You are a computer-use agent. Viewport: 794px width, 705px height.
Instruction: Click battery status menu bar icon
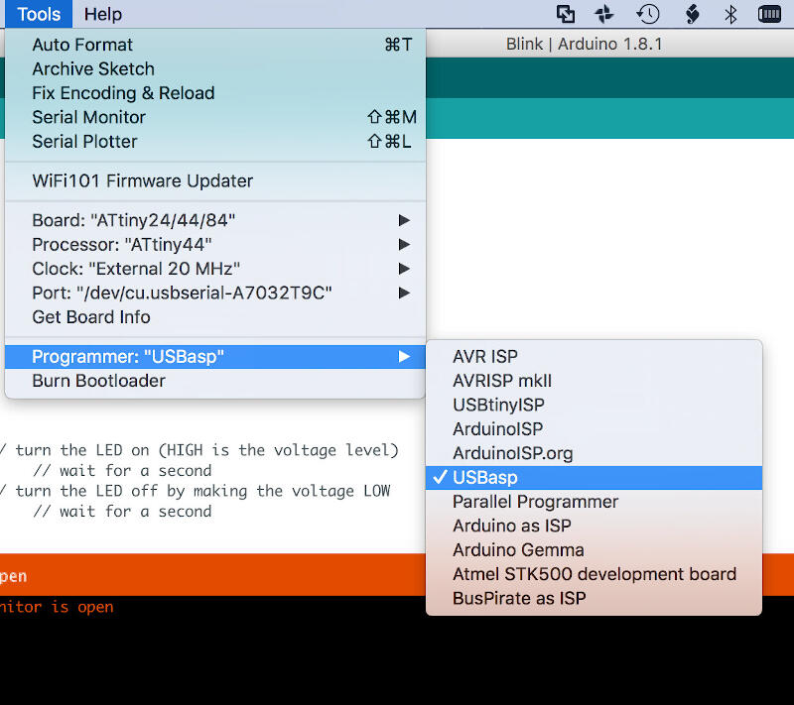pos(769,14)
